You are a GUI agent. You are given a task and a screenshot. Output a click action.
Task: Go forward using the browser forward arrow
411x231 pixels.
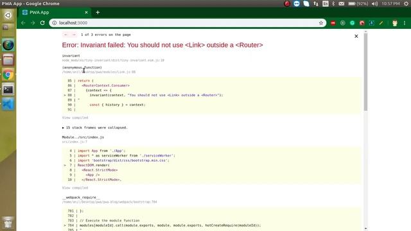tap(33, 23)
